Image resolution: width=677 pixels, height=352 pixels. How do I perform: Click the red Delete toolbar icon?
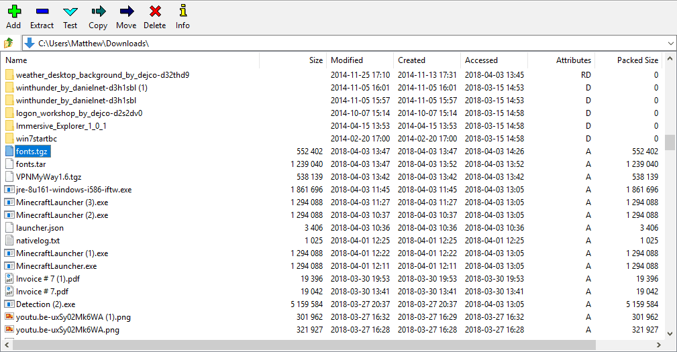(154, 11)
